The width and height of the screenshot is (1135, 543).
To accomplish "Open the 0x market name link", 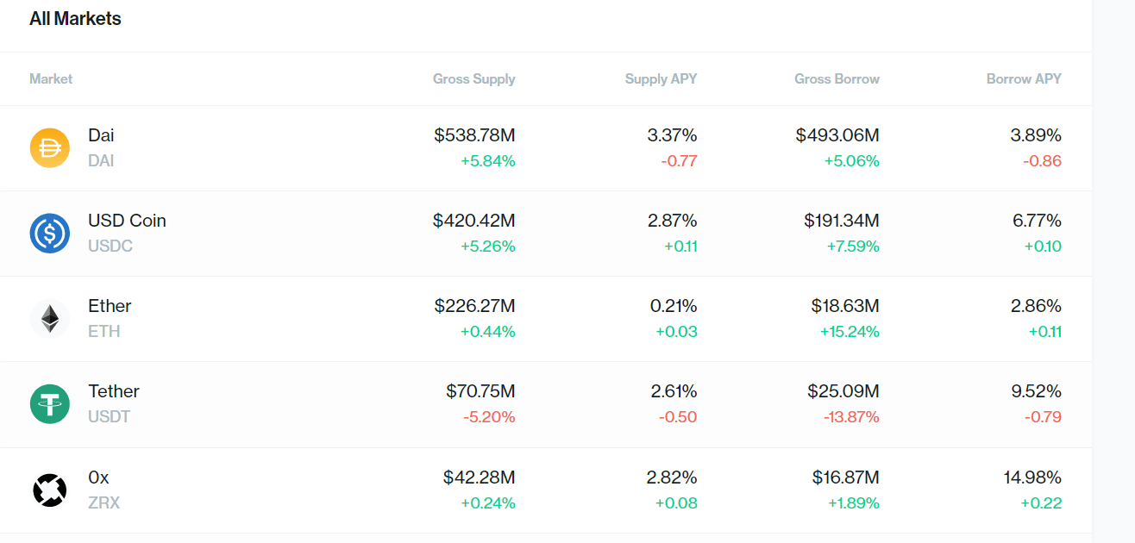I will point(98,477).
